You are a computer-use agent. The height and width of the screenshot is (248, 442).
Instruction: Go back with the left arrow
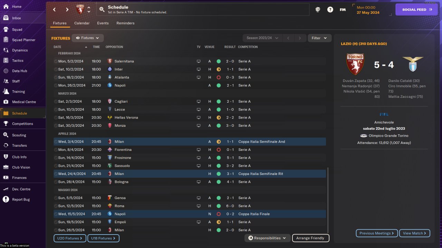[x=54, y=10]
